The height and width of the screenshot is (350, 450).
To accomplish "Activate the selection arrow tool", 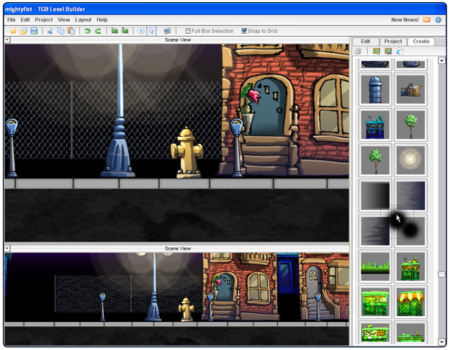I will (x=151, y=31).
